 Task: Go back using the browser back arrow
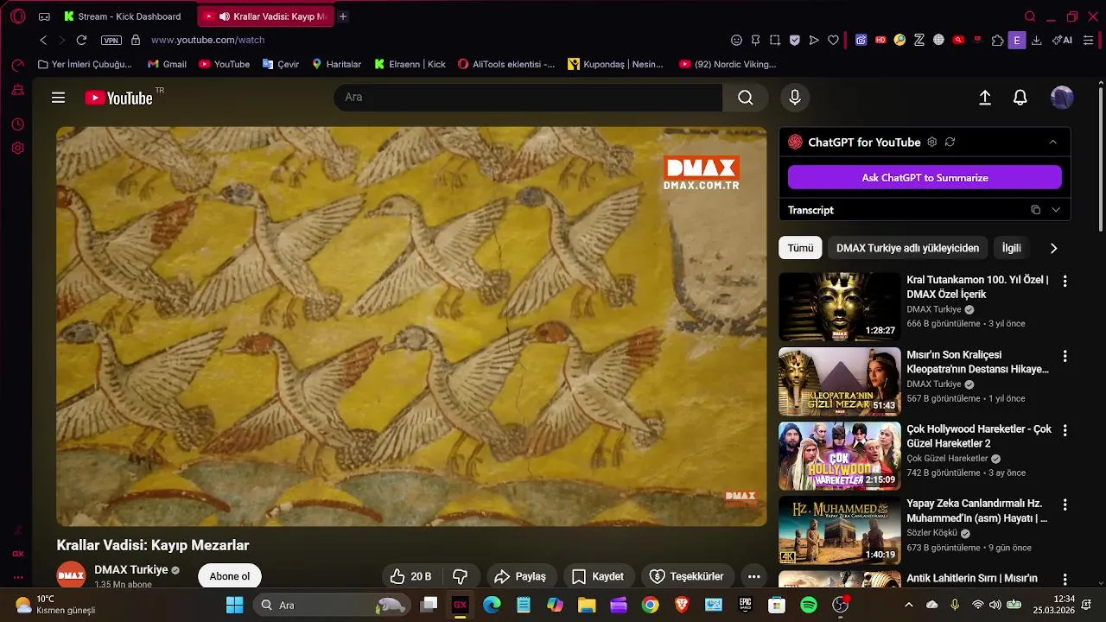coord(43,40)
